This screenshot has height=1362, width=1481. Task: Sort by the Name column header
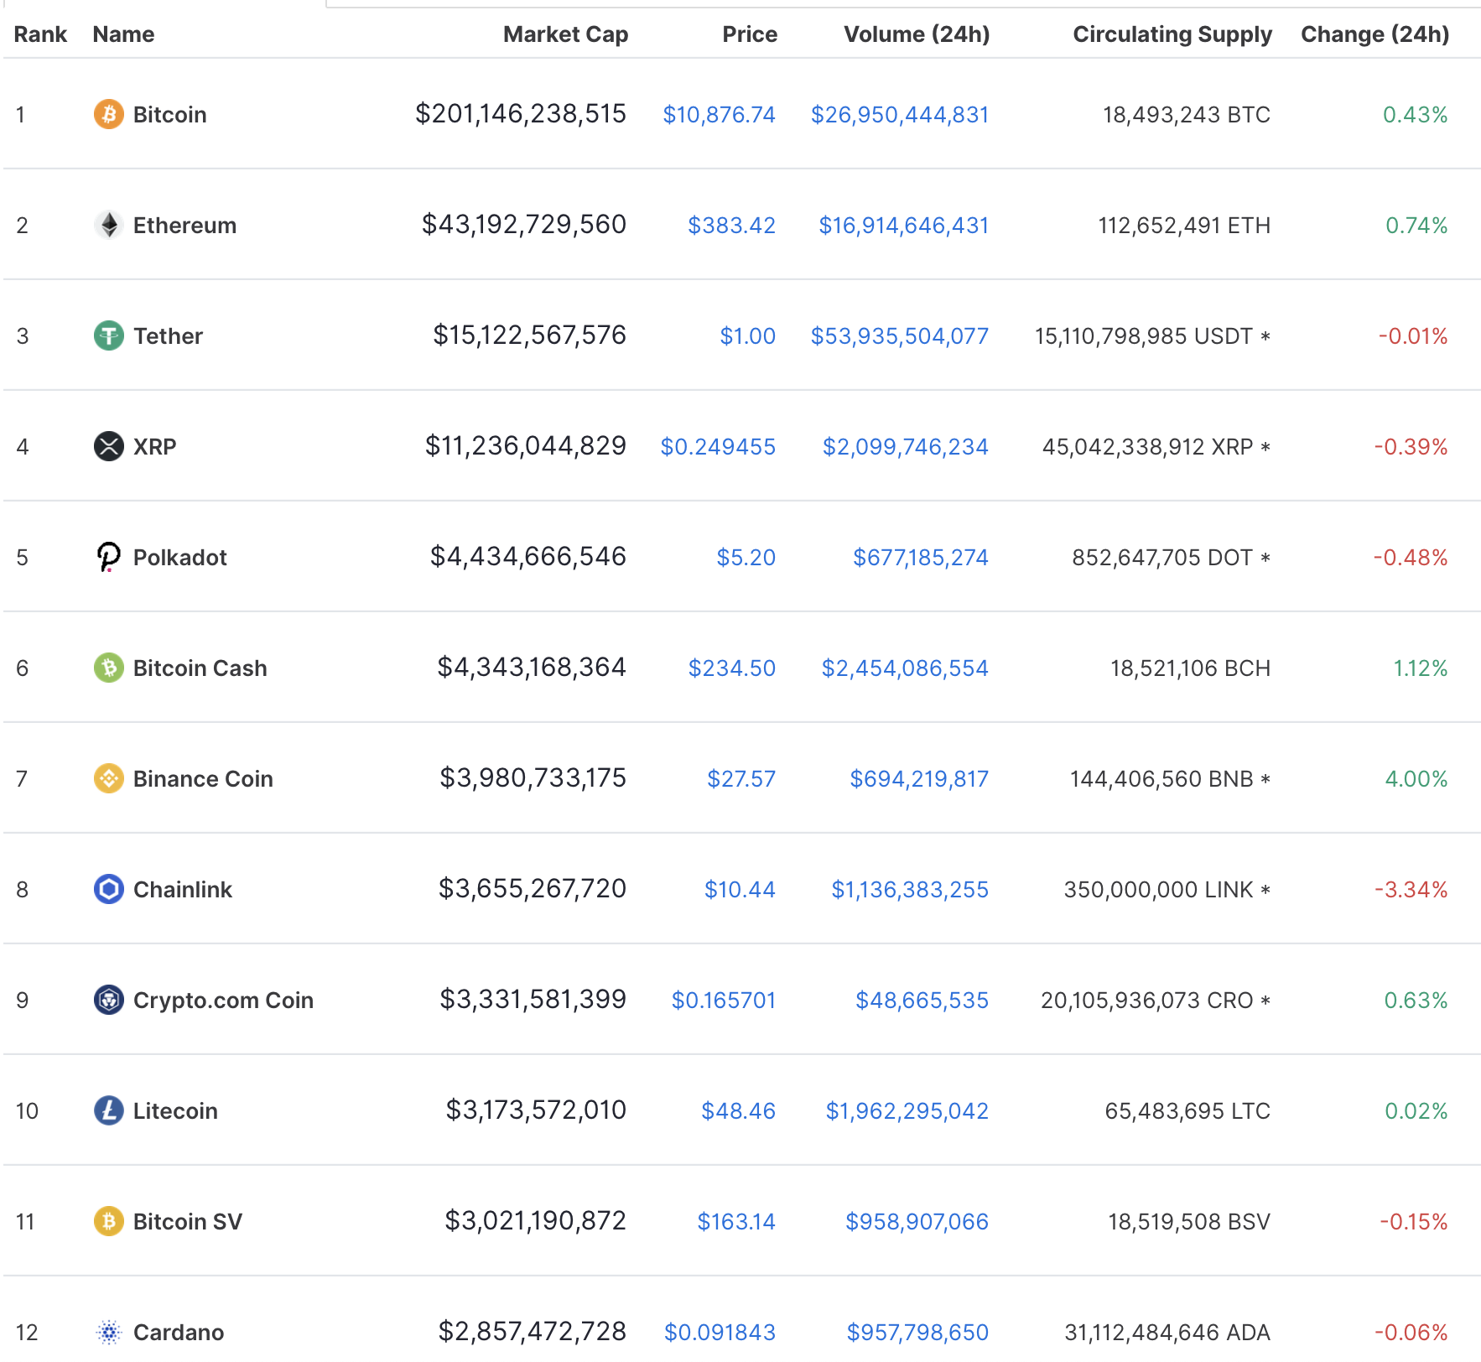click(x=123, y=34)
